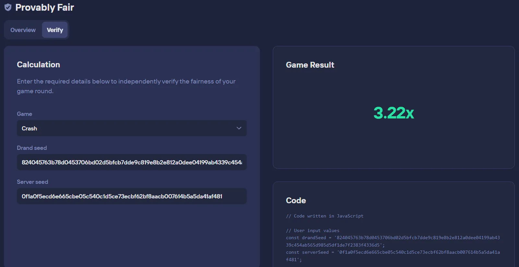Viewport: 519px width, 267px height.
Task: Expand the Game dropdown chevron arrow
Action: [239, 128]
